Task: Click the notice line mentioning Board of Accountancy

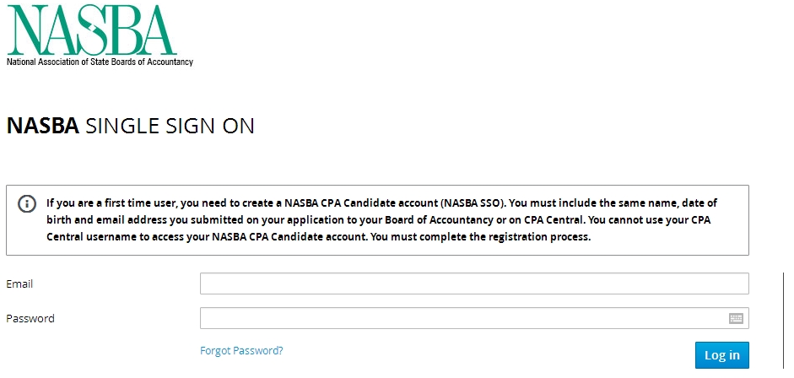Action: pos(381,220)
